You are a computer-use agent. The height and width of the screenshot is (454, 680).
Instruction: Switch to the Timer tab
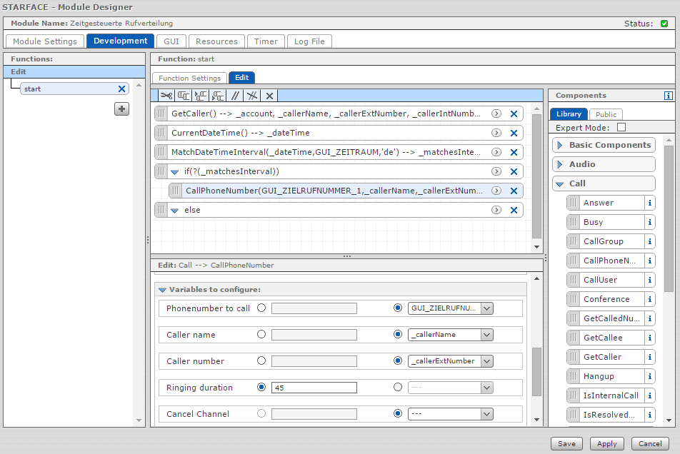[x=266, y=41]
